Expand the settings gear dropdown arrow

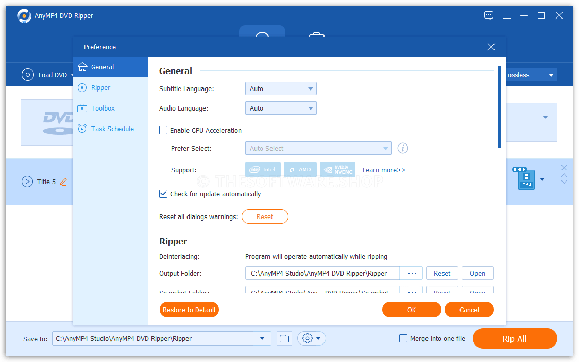[318, 338]
